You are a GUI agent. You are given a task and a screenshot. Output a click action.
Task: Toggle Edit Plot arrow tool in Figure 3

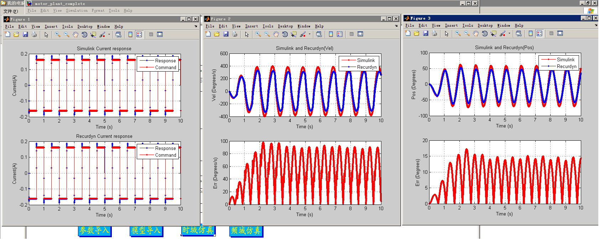(447, 33)
